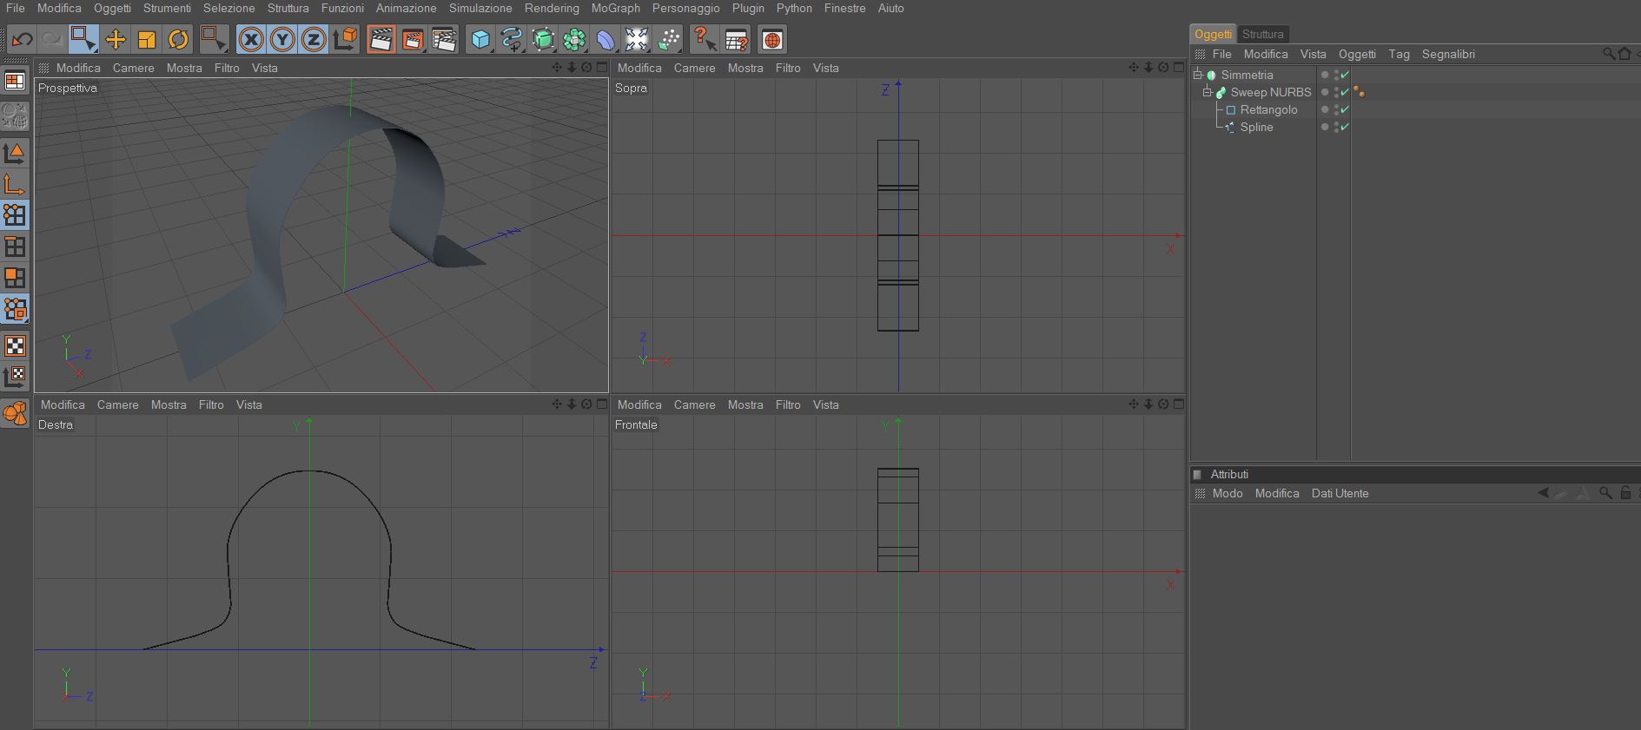Click search icon in Oggetti panel

(1610, 54)
